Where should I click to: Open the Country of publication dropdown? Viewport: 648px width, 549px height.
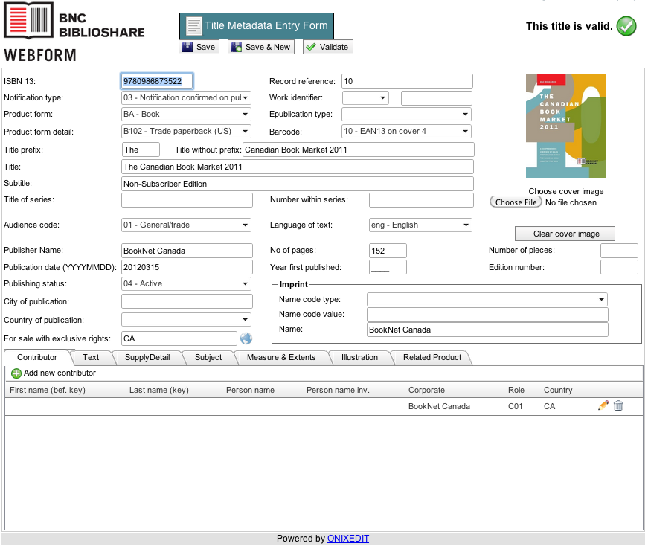(187, 320)
